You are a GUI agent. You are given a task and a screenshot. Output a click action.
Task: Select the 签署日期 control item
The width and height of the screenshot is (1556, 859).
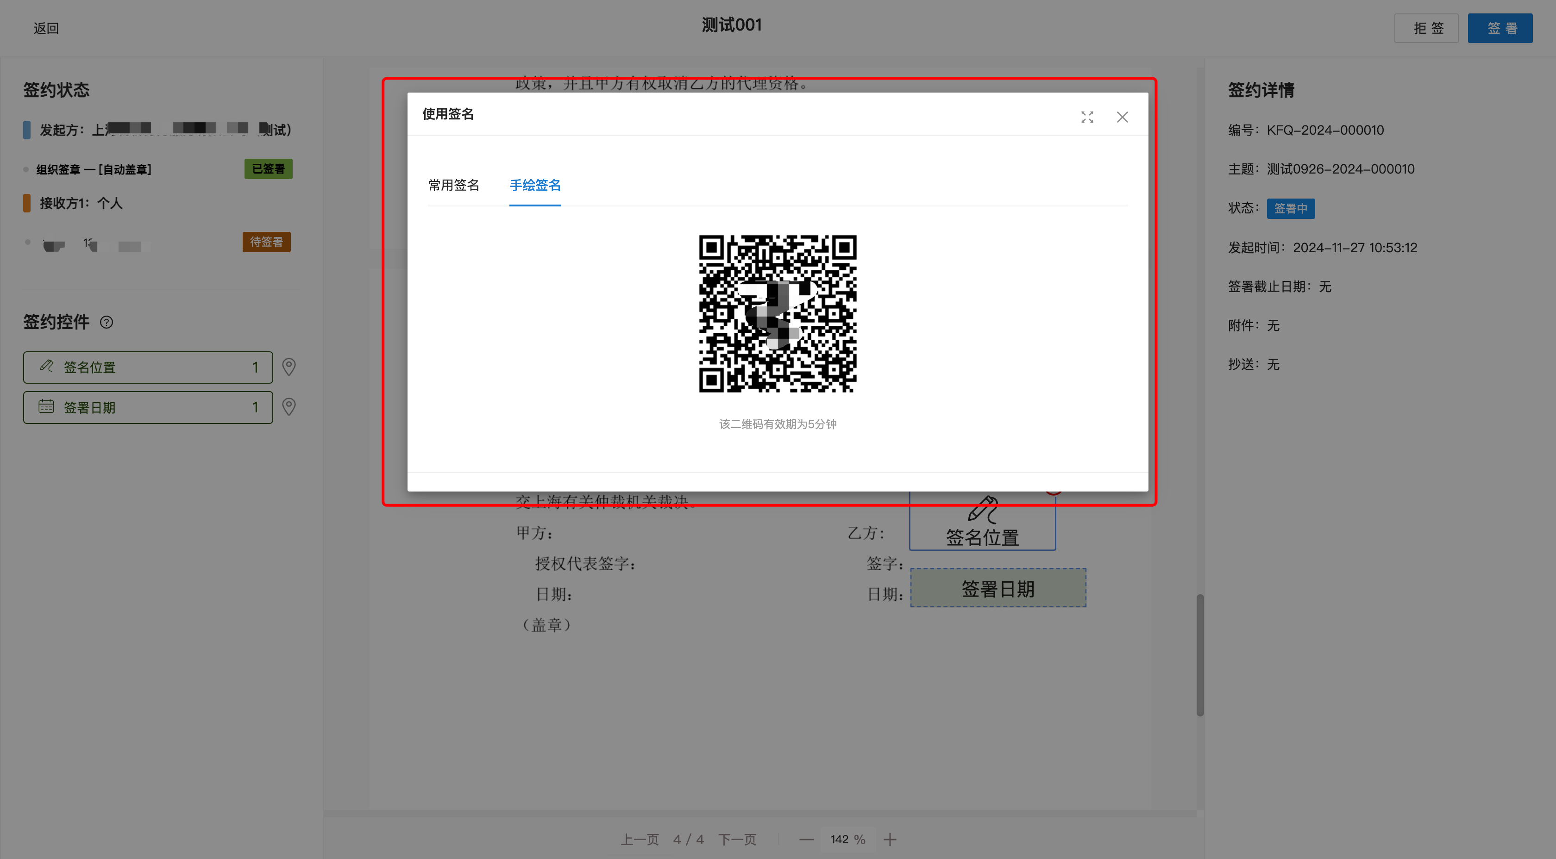(x=148, y=407)
